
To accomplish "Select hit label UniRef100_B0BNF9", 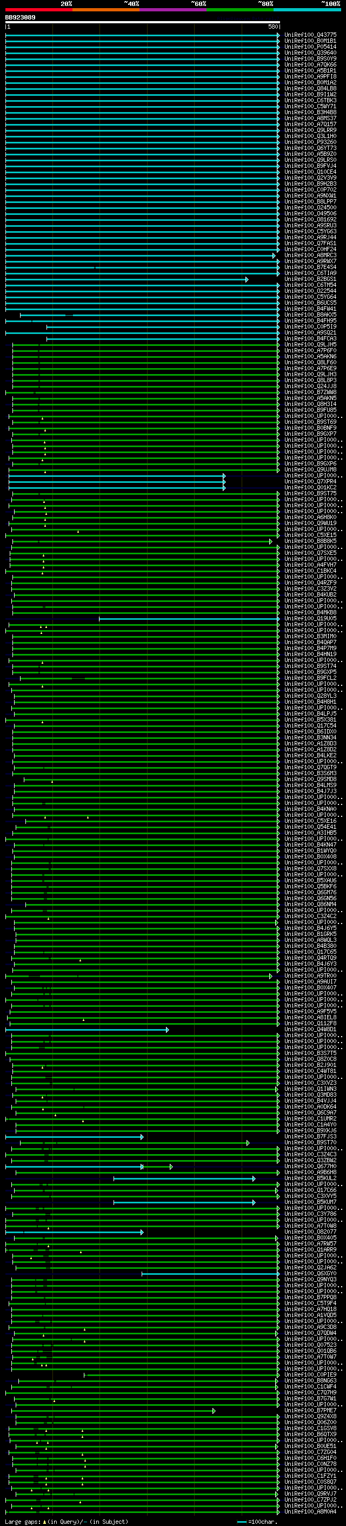I will pos(310,428).
